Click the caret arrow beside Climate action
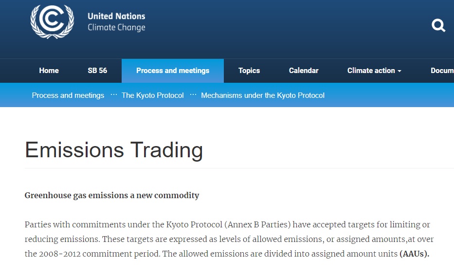Screen dimensions: 454x278 [400, 71]
